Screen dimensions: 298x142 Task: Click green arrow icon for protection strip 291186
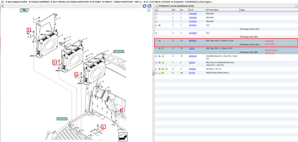[163, 73]
